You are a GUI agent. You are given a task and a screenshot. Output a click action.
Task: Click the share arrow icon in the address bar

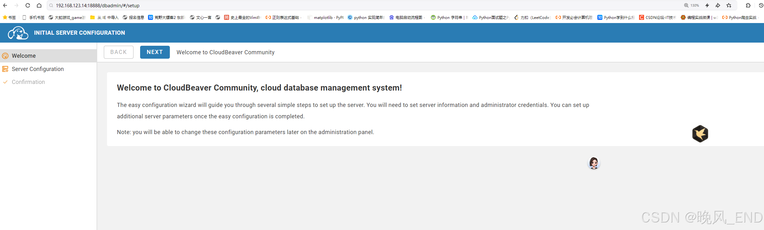[x=718, y=5]
